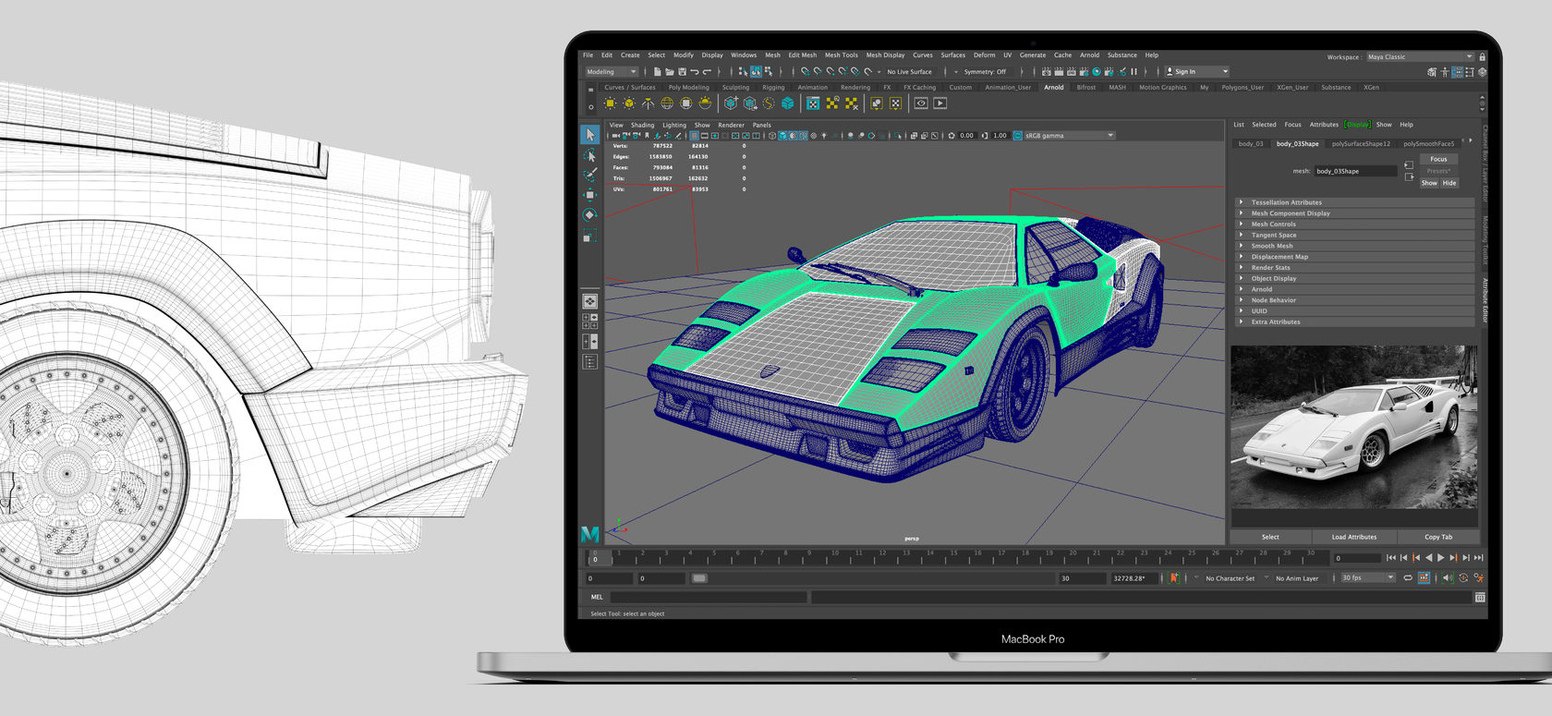This screenshot has height=716, width=1552.
Task: Toggle Attribute Editor panel icon
Action: pos(1457,72)
